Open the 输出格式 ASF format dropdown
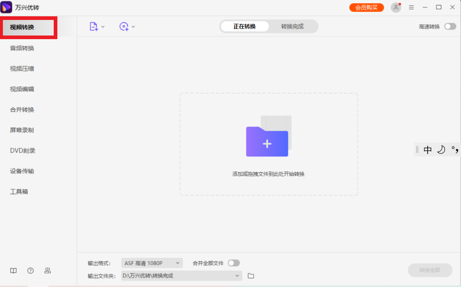Image resolution: width=461 pixels, height=287 pixels. pos(152,263)
